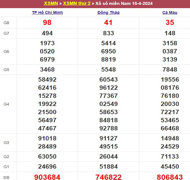
Task: Select G7 result 148
Action: coord(170,33)
